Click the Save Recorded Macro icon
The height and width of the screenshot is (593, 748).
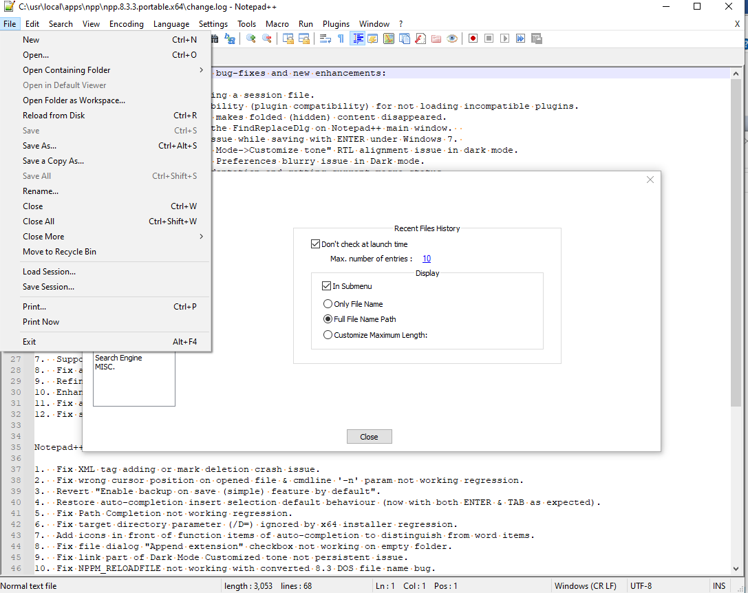coord(537,39)
